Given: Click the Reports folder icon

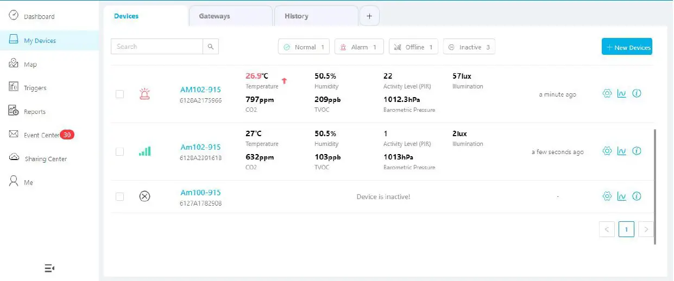Looking at the screenshot, I should (14, 111).
